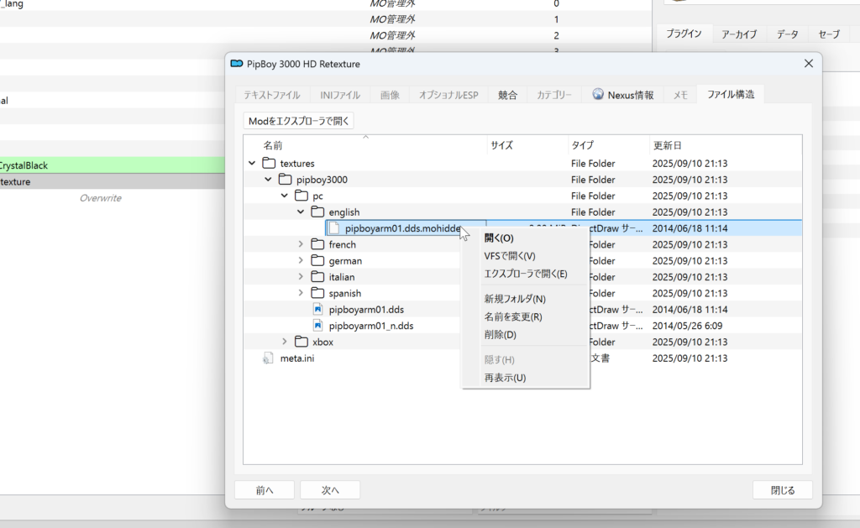Viewport: 860px width, 528px height.
Task: Click the meta.ini file icon
Action: click(269, 358)
